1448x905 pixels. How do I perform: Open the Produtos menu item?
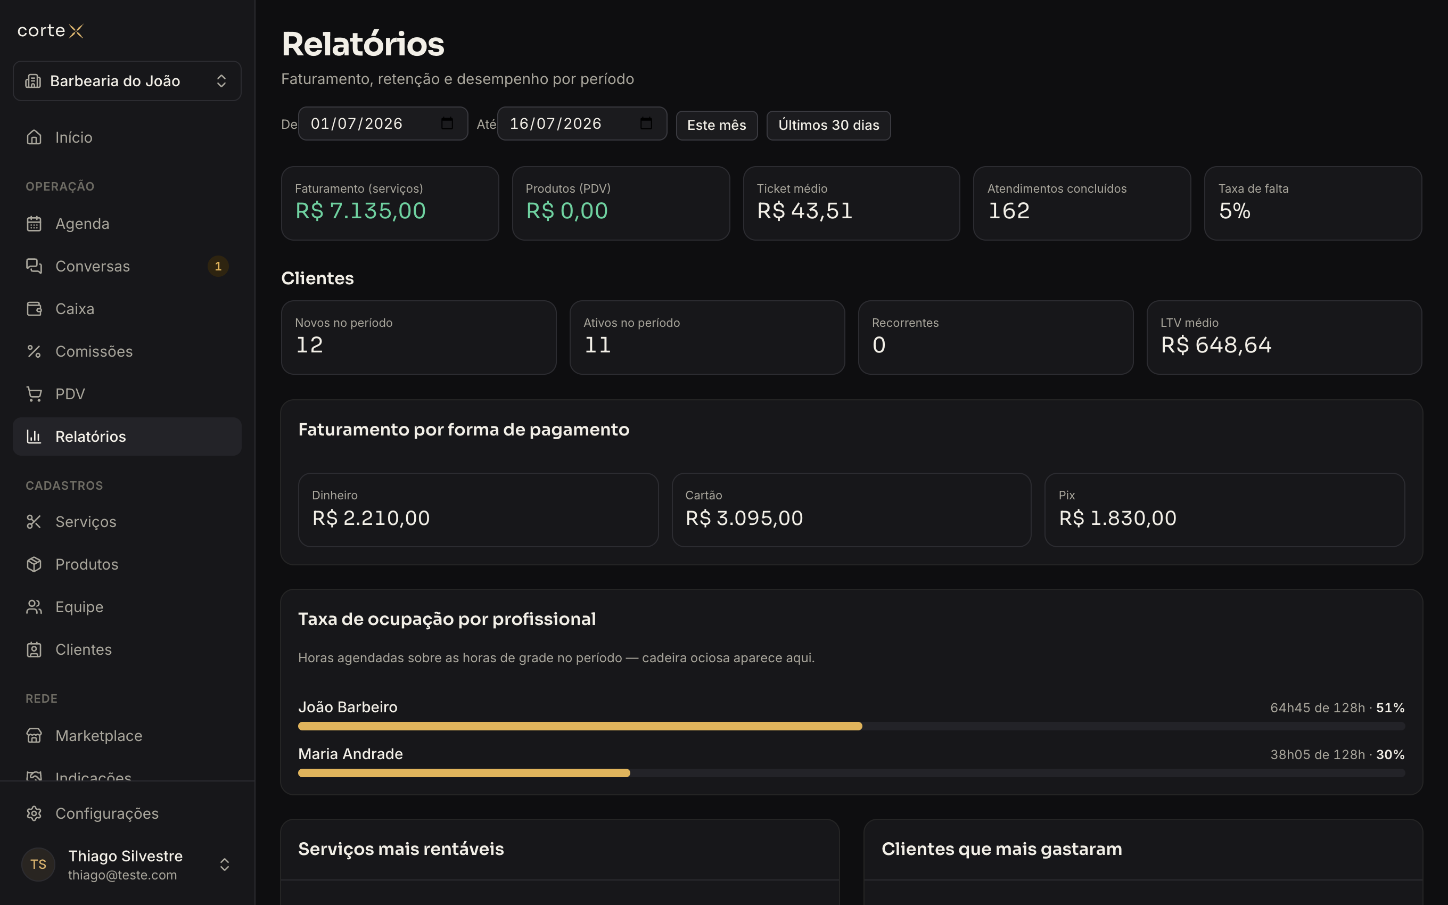coord(127,564)
